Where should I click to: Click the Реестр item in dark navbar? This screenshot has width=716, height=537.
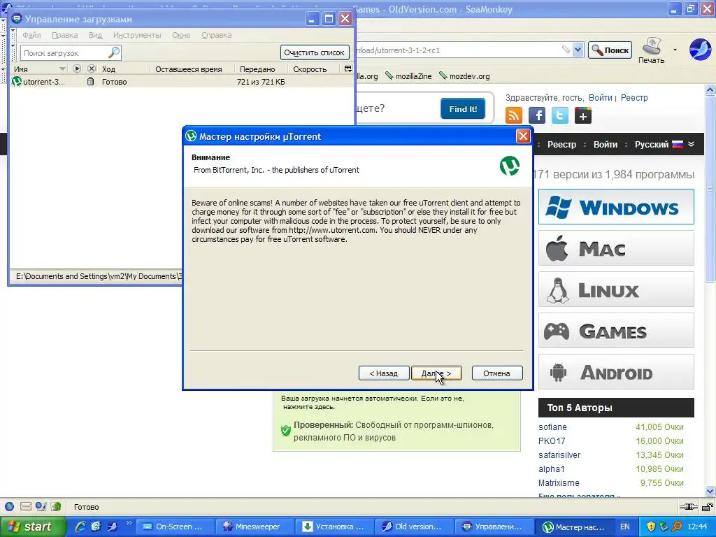click(561, 144)
